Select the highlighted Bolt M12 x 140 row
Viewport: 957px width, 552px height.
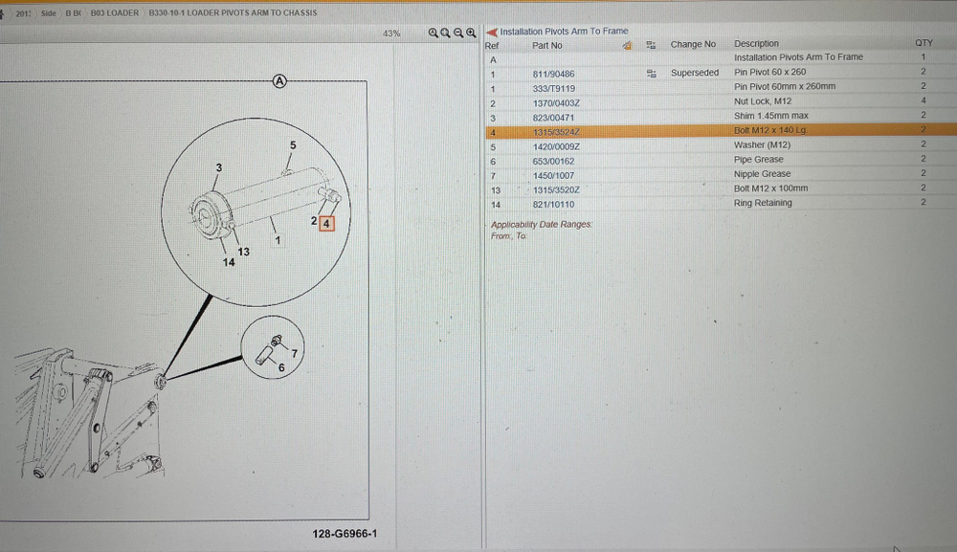coord(721,130)
